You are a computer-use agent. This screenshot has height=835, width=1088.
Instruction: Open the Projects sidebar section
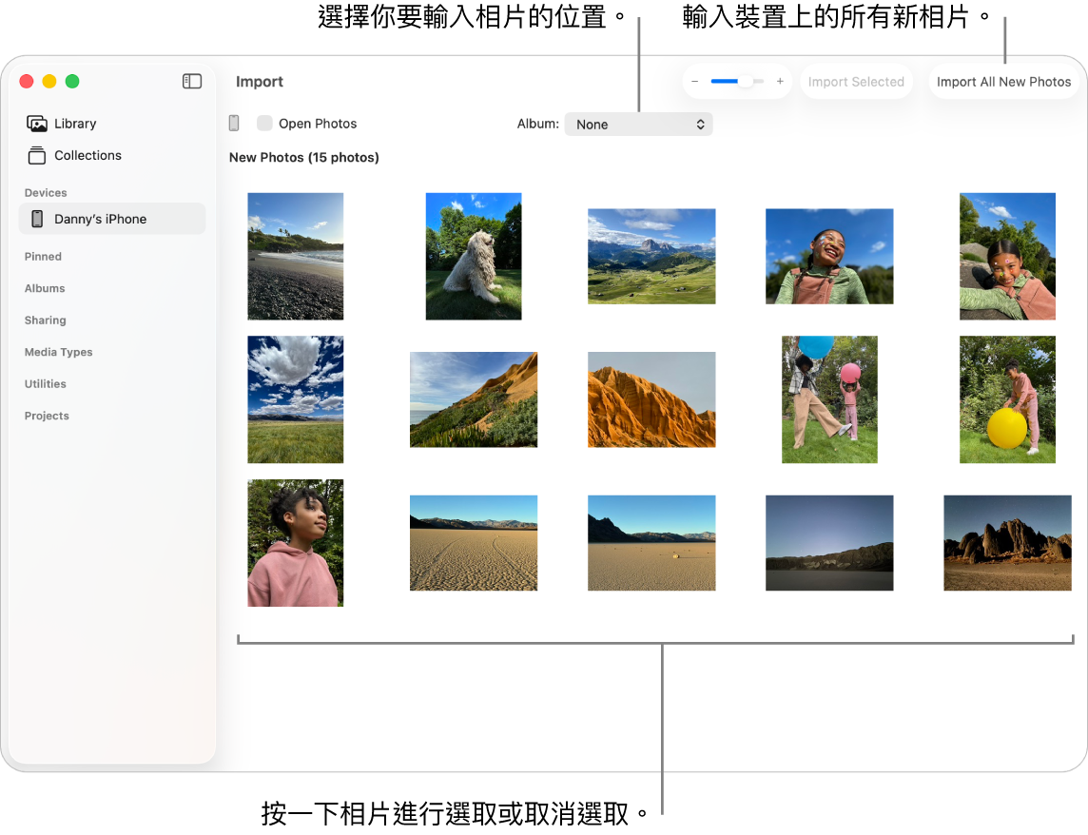pos(47,416)
